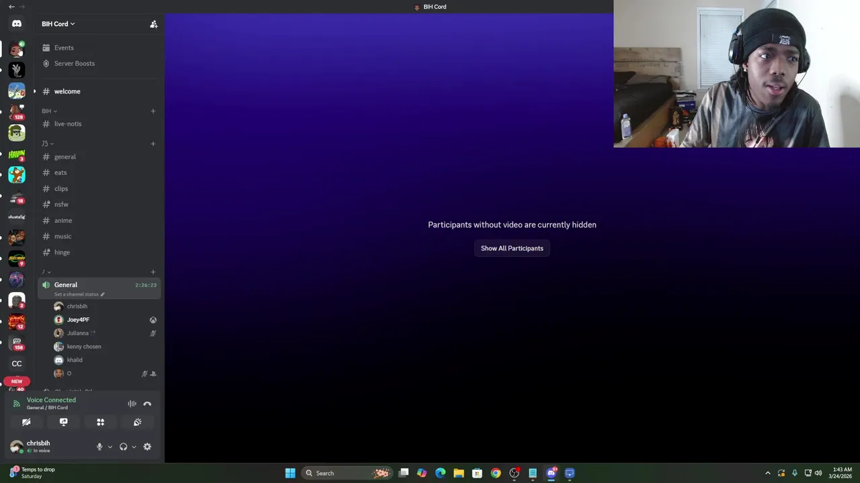The width and height of the screenshot is (860, 483).
Task: Open Server Boosts
Action: click(74, 64)
